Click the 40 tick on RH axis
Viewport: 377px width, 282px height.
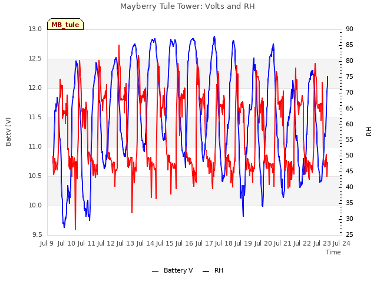coord(349,187)
